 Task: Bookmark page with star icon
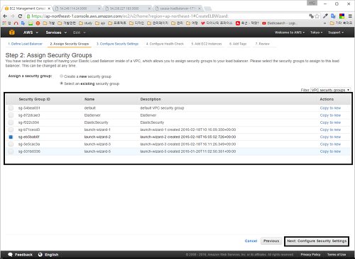coord(317,16)
